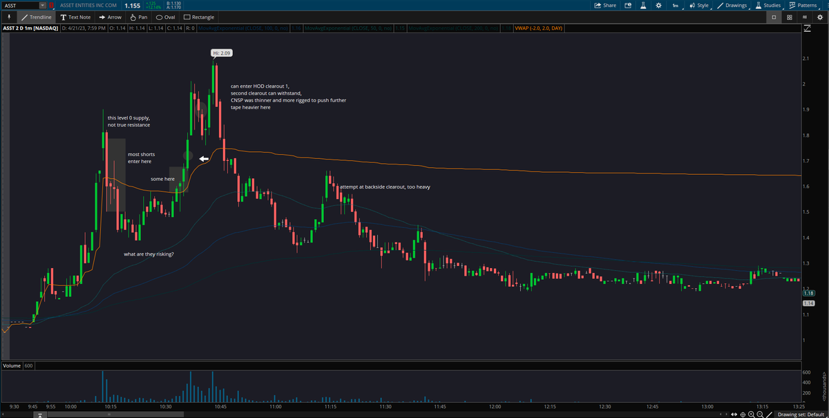Select the 'what are they risking?' note
Image resolution: width=829 pixels, height=418 pixels.
149,254
